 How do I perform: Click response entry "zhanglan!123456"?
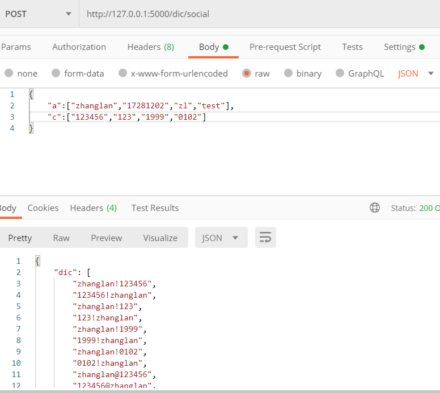[x=114, y=284]
